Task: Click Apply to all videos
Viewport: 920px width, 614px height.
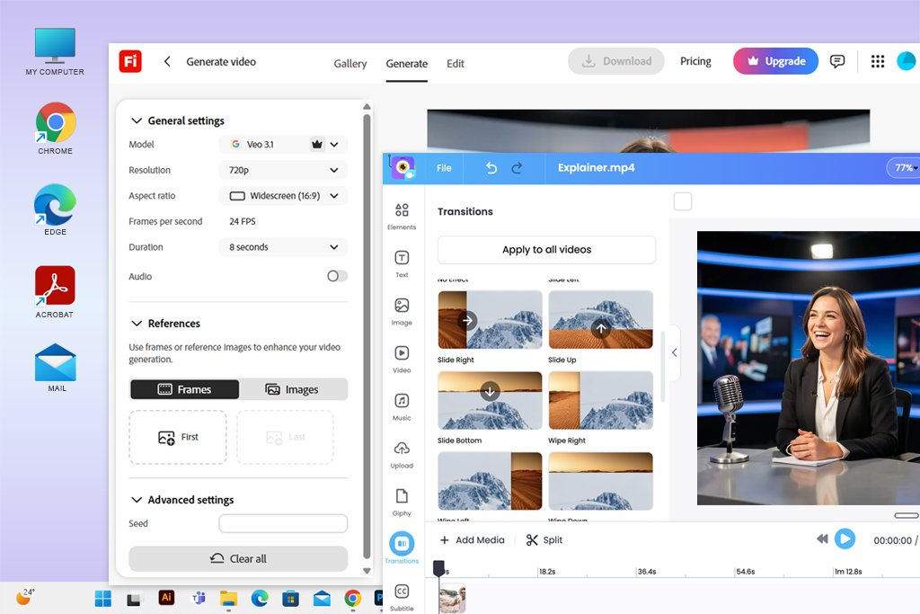Action: pyautogui.click(x=547, y=250)
